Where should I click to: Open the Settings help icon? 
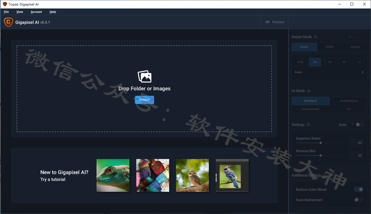[x=308, y=125]
